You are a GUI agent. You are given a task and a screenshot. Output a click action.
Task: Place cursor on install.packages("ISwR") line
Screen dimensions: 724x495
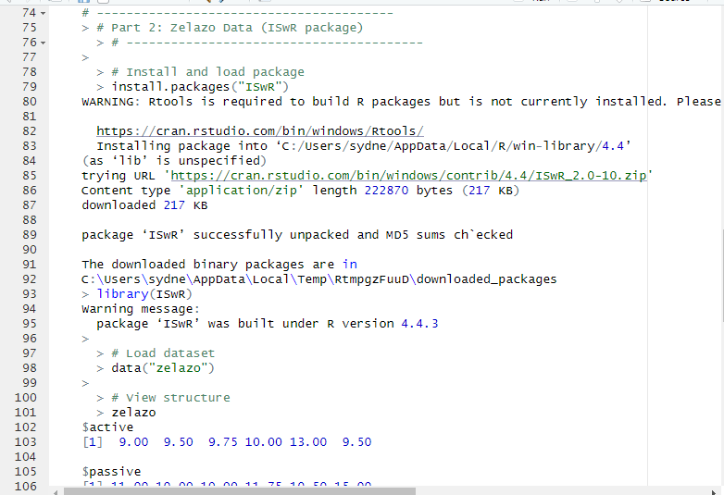click(200, 87)
